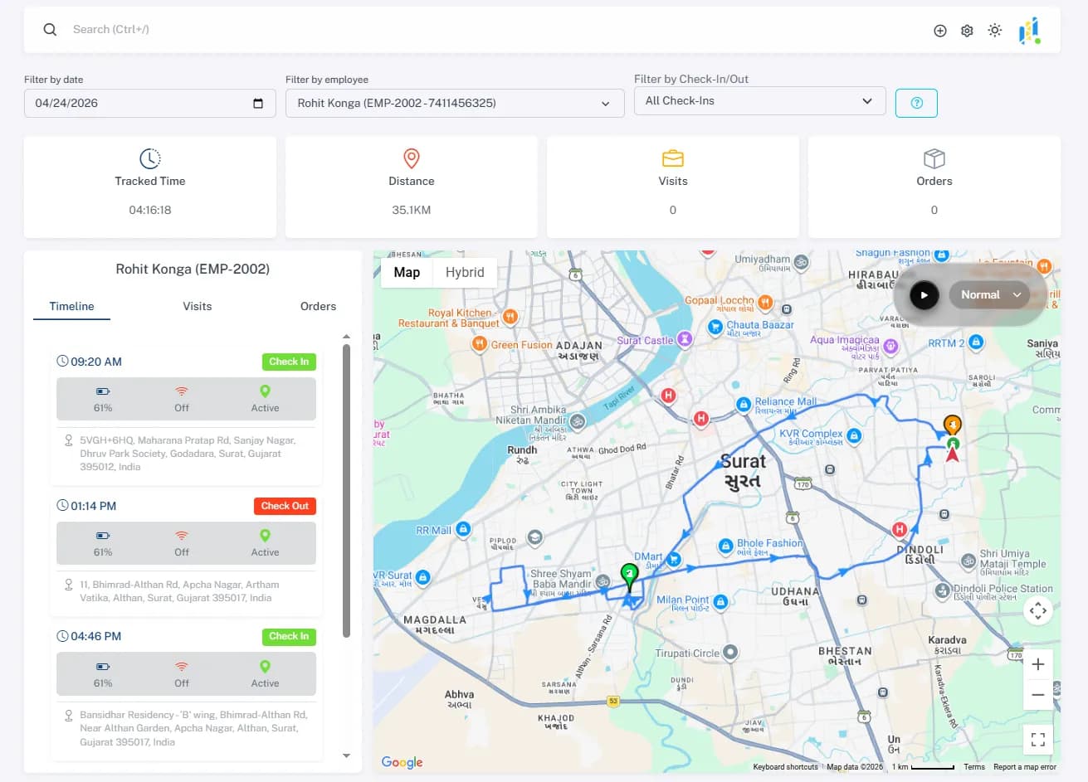Viewport: 1088px width, 782px height.
Task: Open map camera pan controls
Action: click(x=1037, y=611)
